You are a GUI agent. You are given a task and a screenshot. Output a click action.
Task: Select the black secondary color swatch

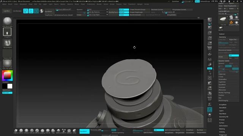click(x=5, y=86)
